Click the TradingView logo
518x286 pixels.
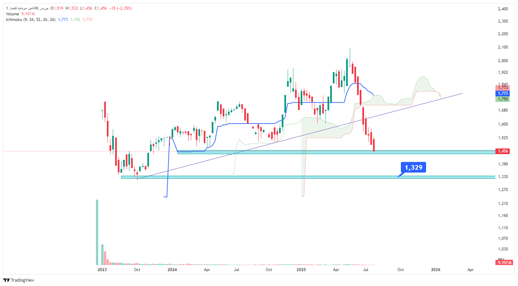click(x=19, y=280)
